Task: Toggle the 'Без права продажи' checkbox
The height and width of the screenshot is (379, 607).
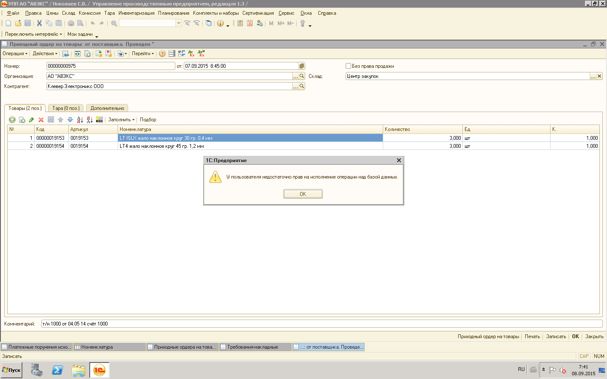Action: [348, 66]
